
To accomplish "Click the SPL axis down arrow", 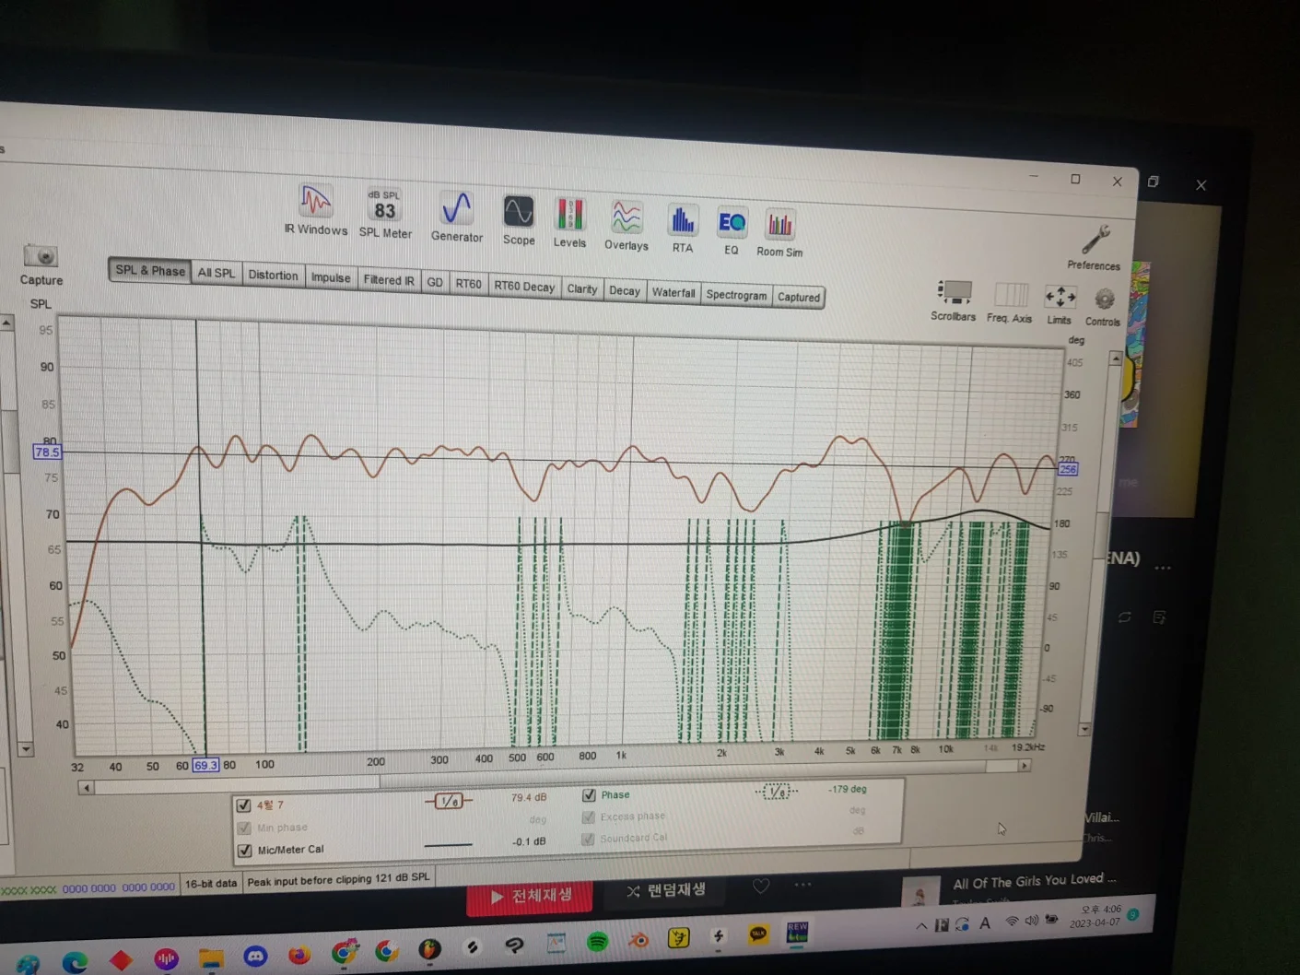I will pos(26,750).
